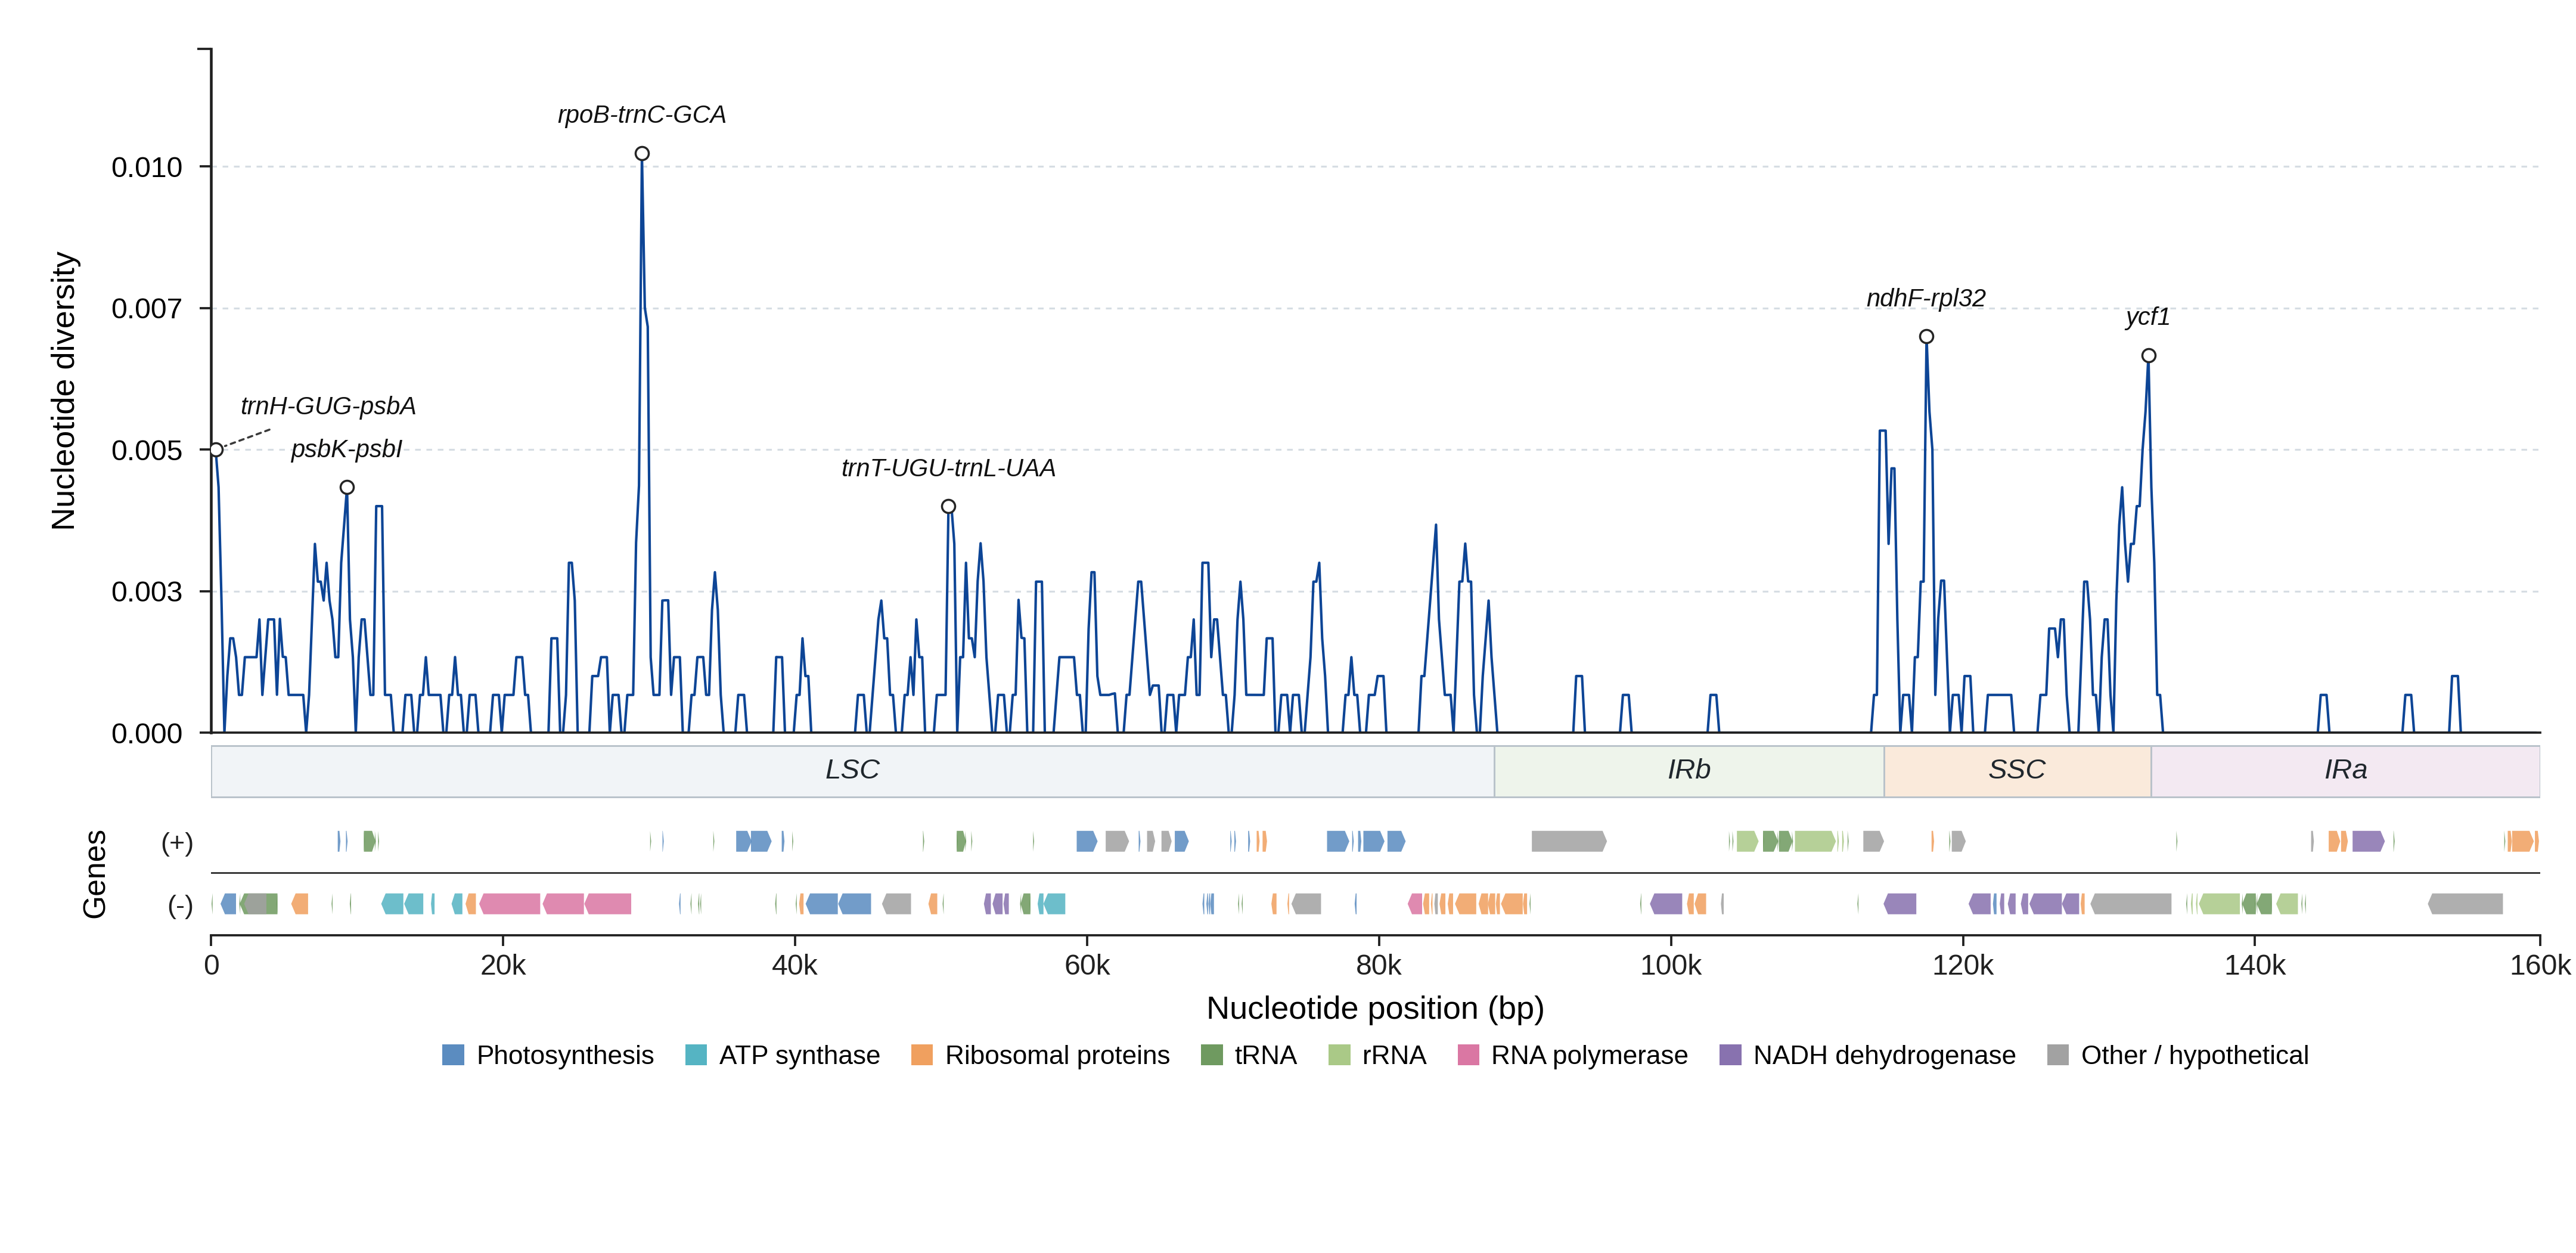Click the Other / hypothetical legend text
The height and width of the screenshot is (1253, 2576).
tap(2195, 1055)
